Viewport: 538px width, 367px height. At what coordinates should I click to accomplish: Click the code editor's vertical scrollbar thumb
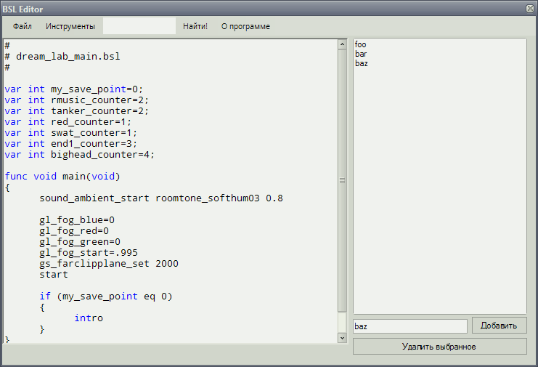tap(342, 180)
